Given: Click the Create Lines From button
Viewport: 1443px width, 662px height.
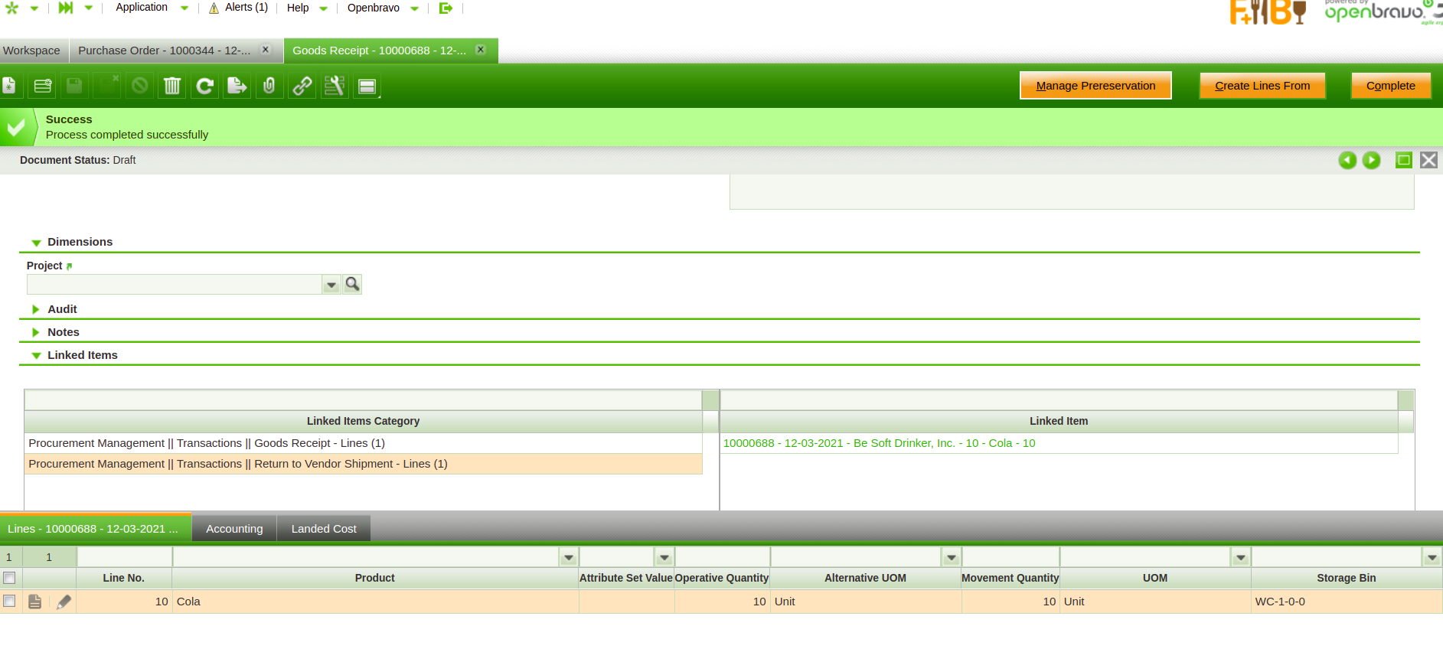Looking at the screenshot, I should [1262, 86].
